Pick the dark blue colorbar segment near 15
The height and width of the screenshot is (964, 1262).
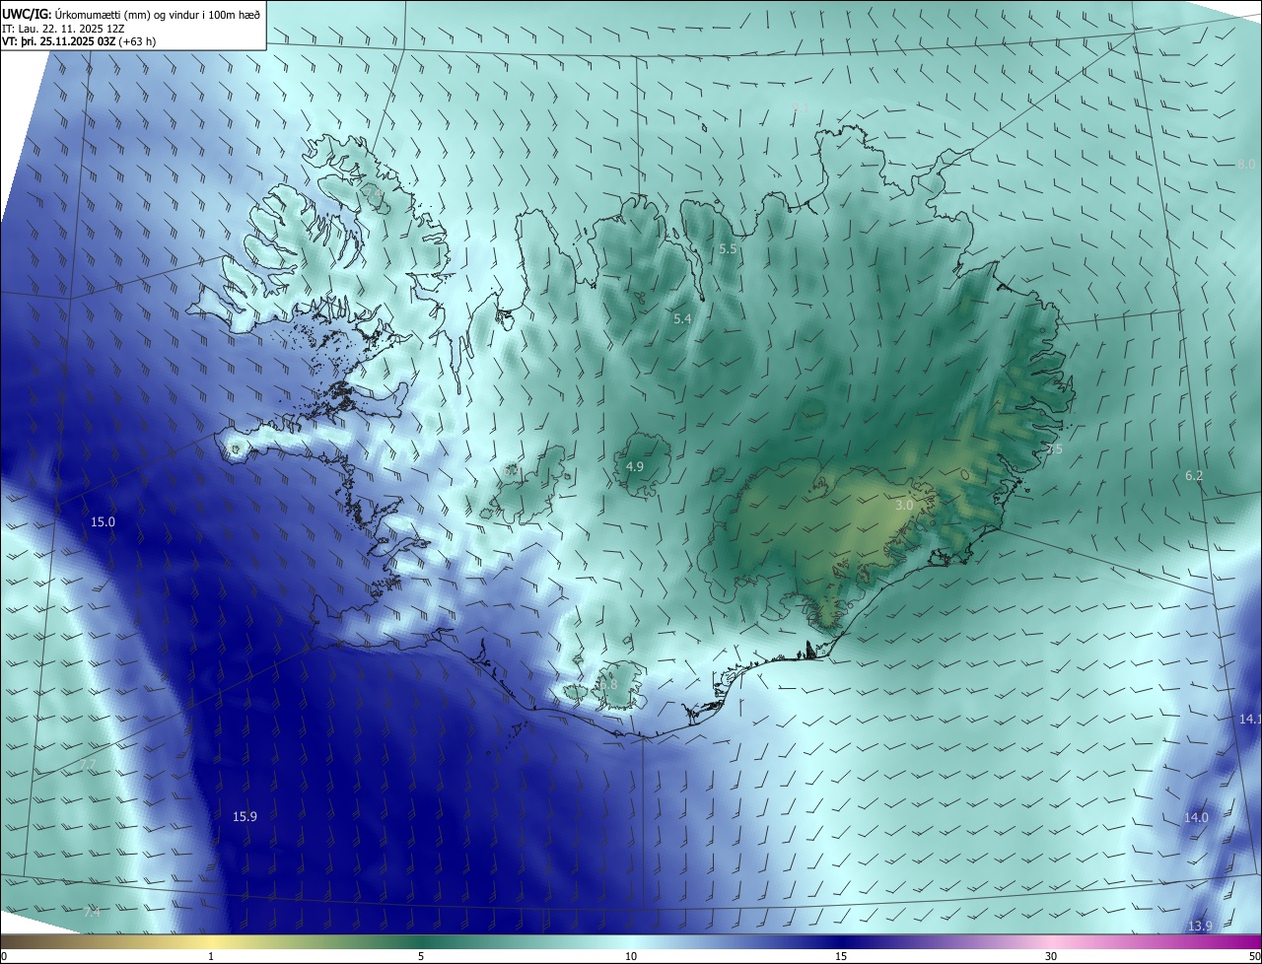click(x=841, y=941)
